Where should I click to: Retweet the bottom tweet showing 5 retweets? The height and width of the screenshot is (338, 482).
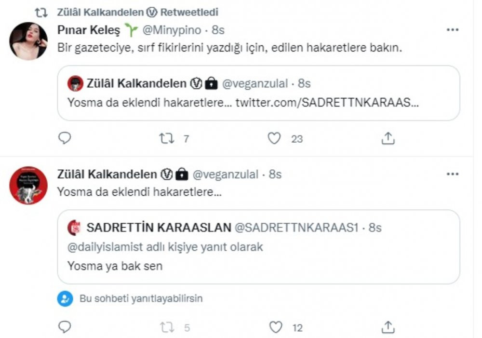[x=167, y=326]
